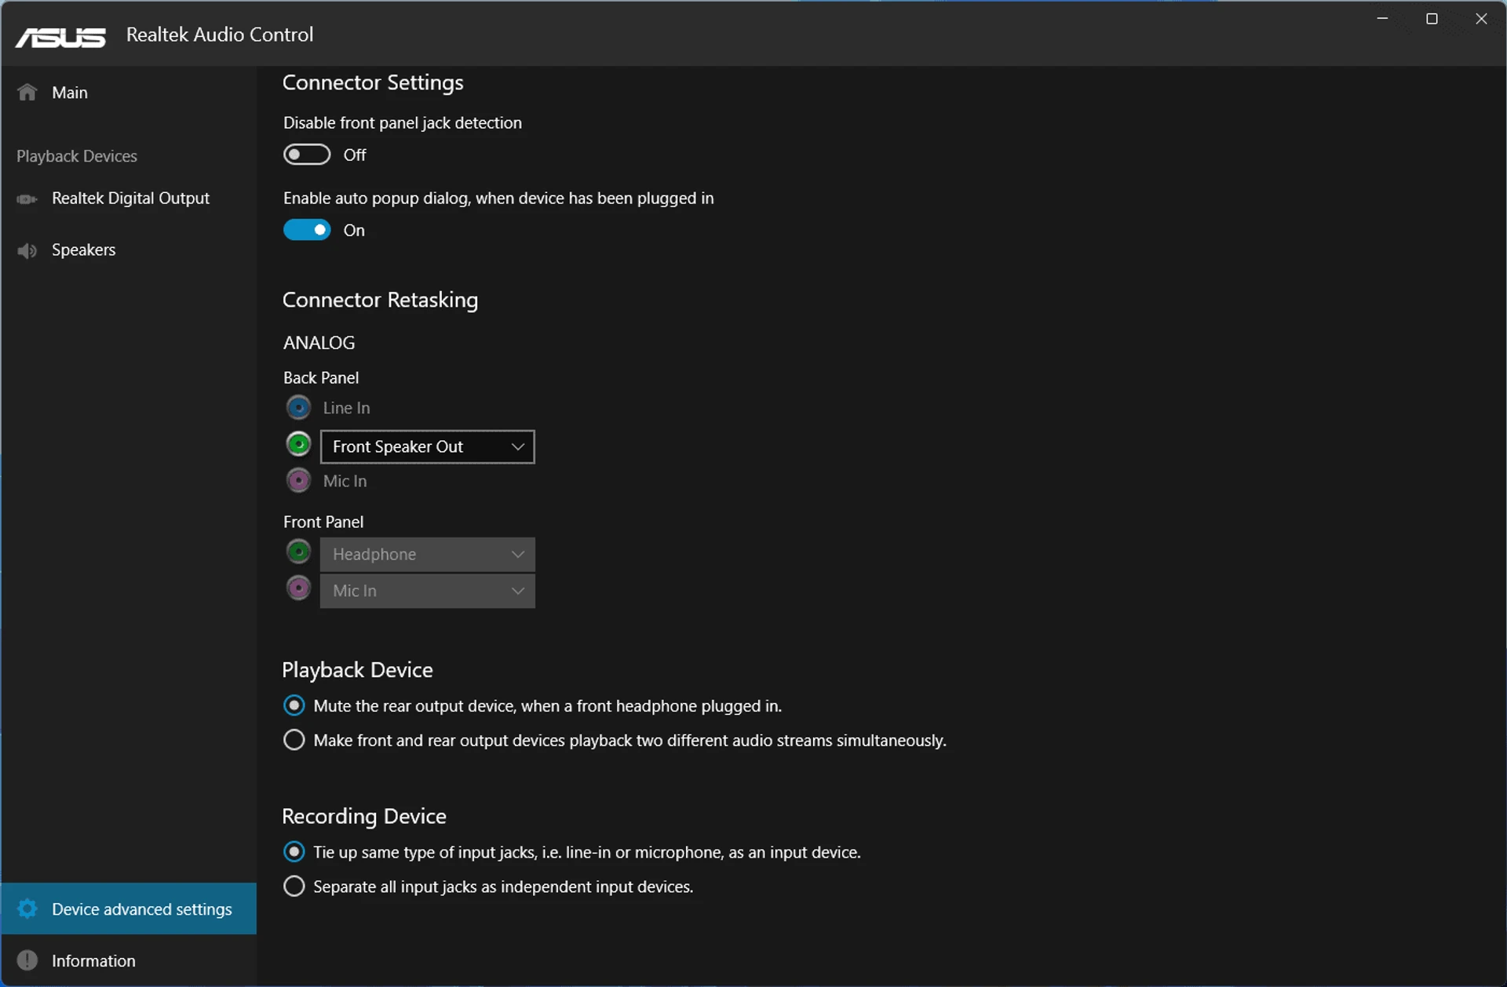Open Realtek Digital Output in sidebar
The width and height of the screenshot is (1507, 987).
tap(129, 198)
